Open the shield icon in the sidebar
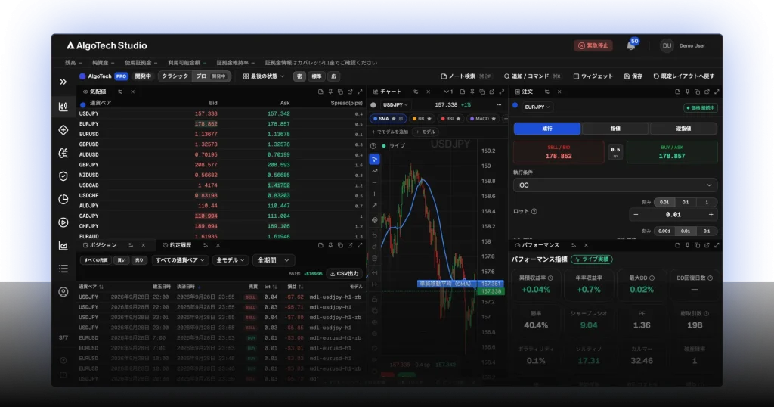Image resolution: width=774 pixels, height=407 pixels. pos(63,176)
